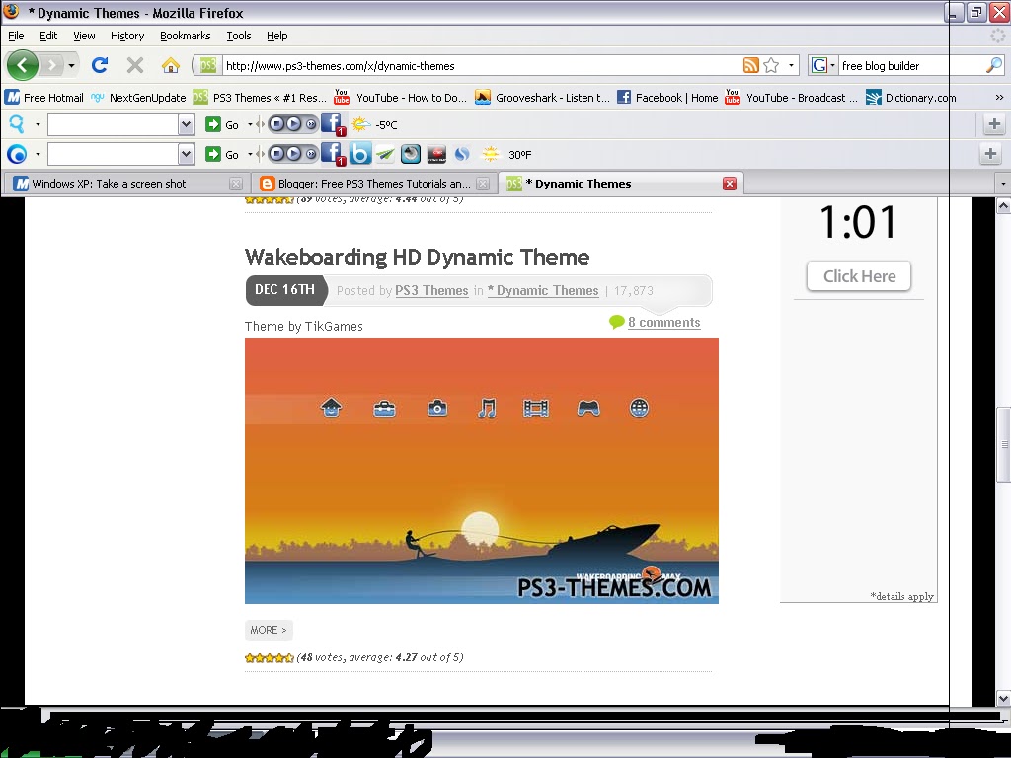Open YouTube - How to Do bookmark
This screenshot has width=1011, height=758.
click(x=400, y=98)
